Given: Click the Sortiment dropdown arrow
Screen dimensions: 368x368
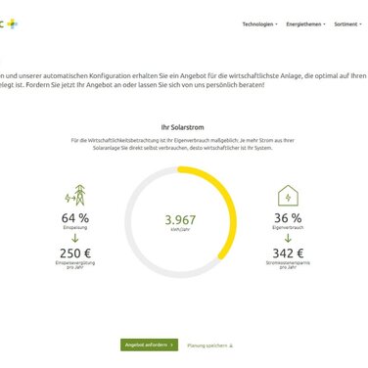Looking at the screenshot, I should tap(360, 24).
